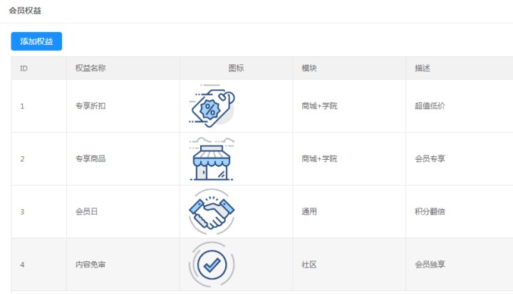Select the 内容免审 name cell
Image resolution: width=513 pixels, height=294 pixels.
tap(90, 265)
